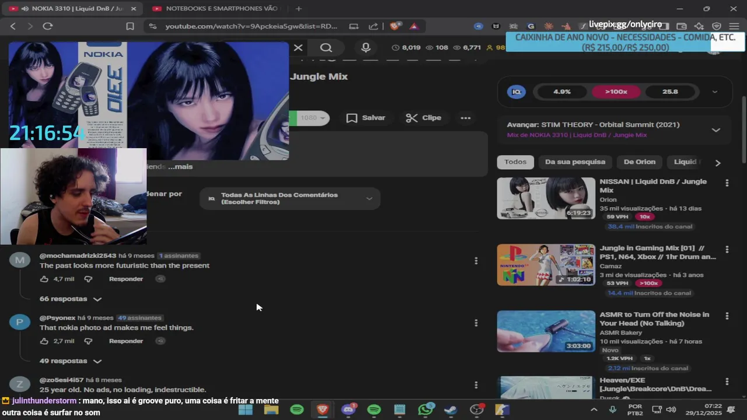Open Brave Shields lion icon
This screenshot has height=420, width=747.
coord(395,26)
